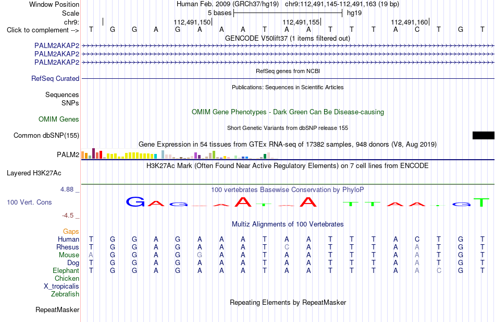495x322 pixels.
Task: Select the Human species row label
Action: (x=68, y=239)
